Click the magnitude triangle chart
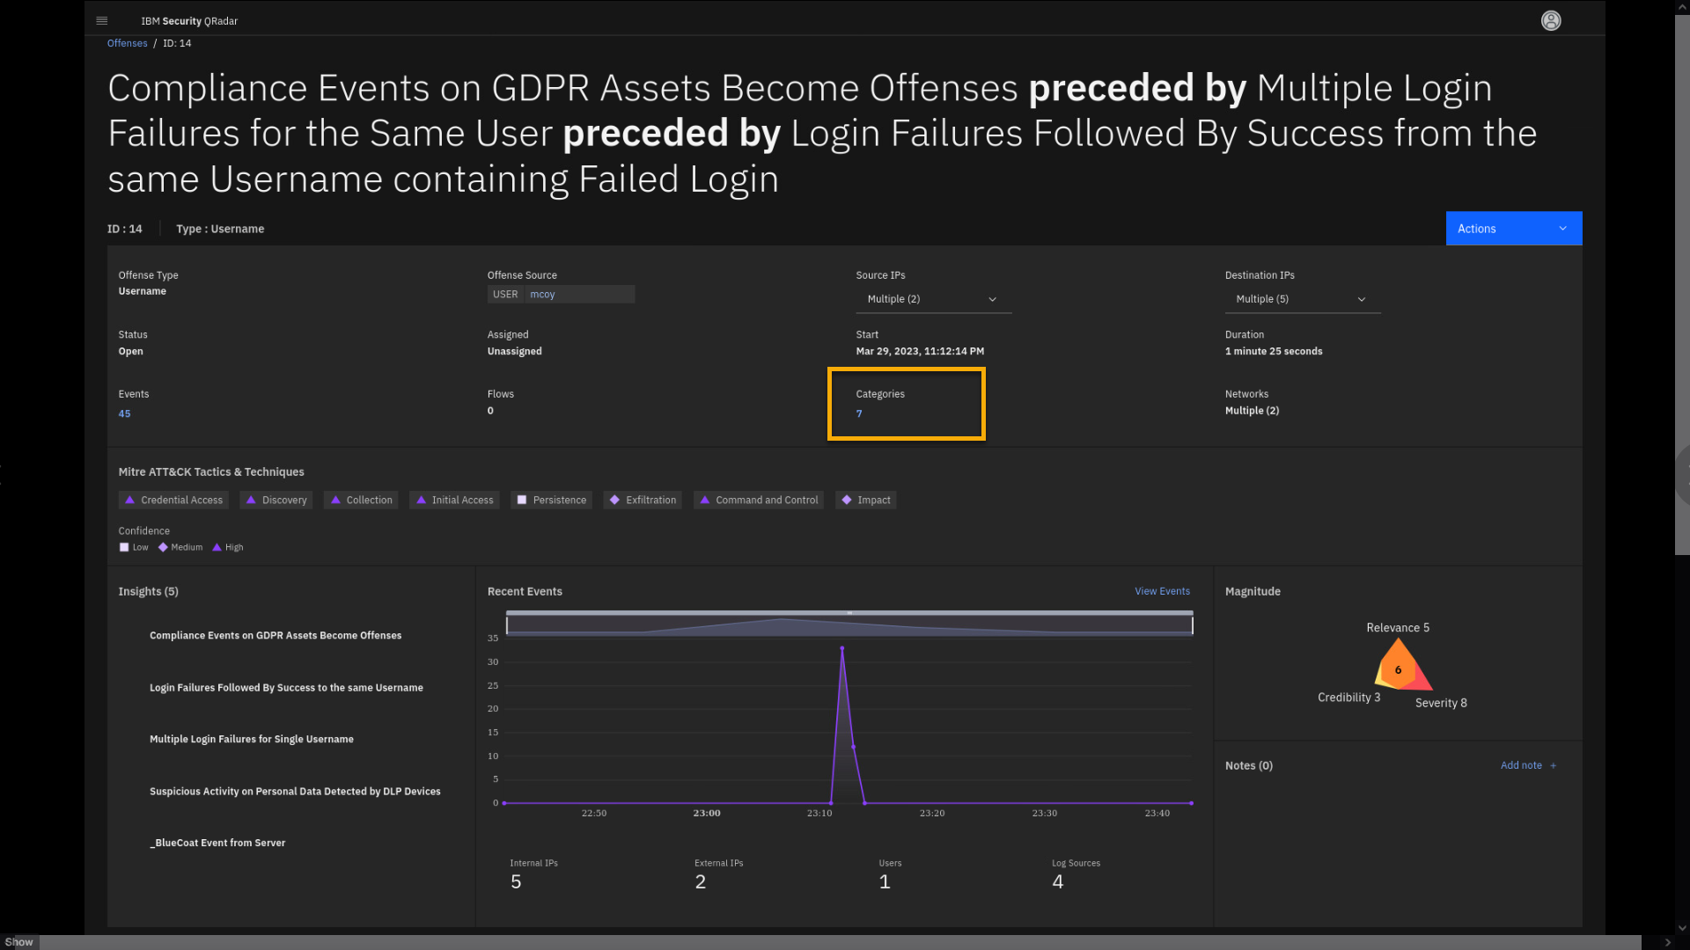This screenshot has width=1690, height=950. tap(1400, 667)
